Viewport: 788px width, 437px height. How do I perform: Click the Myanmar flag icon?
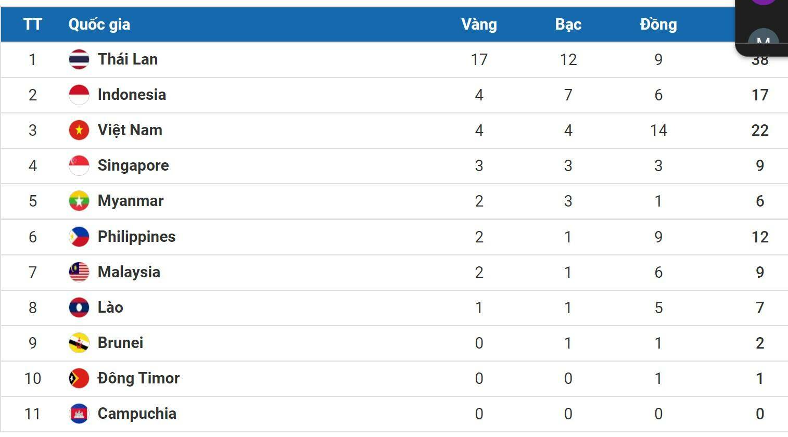coord(79,201)
